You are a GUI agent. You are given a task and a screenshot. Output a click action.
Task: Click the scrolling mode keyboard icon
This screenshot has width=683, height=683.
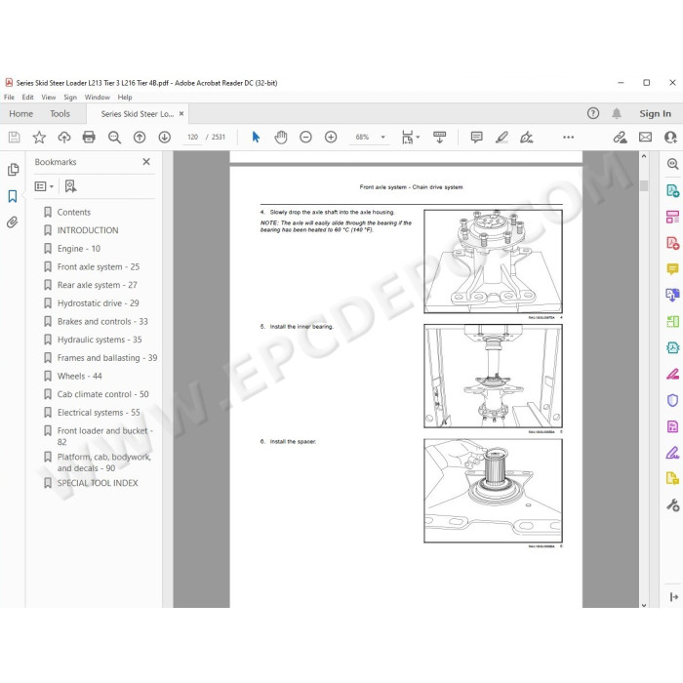click(x=439, y=138)
